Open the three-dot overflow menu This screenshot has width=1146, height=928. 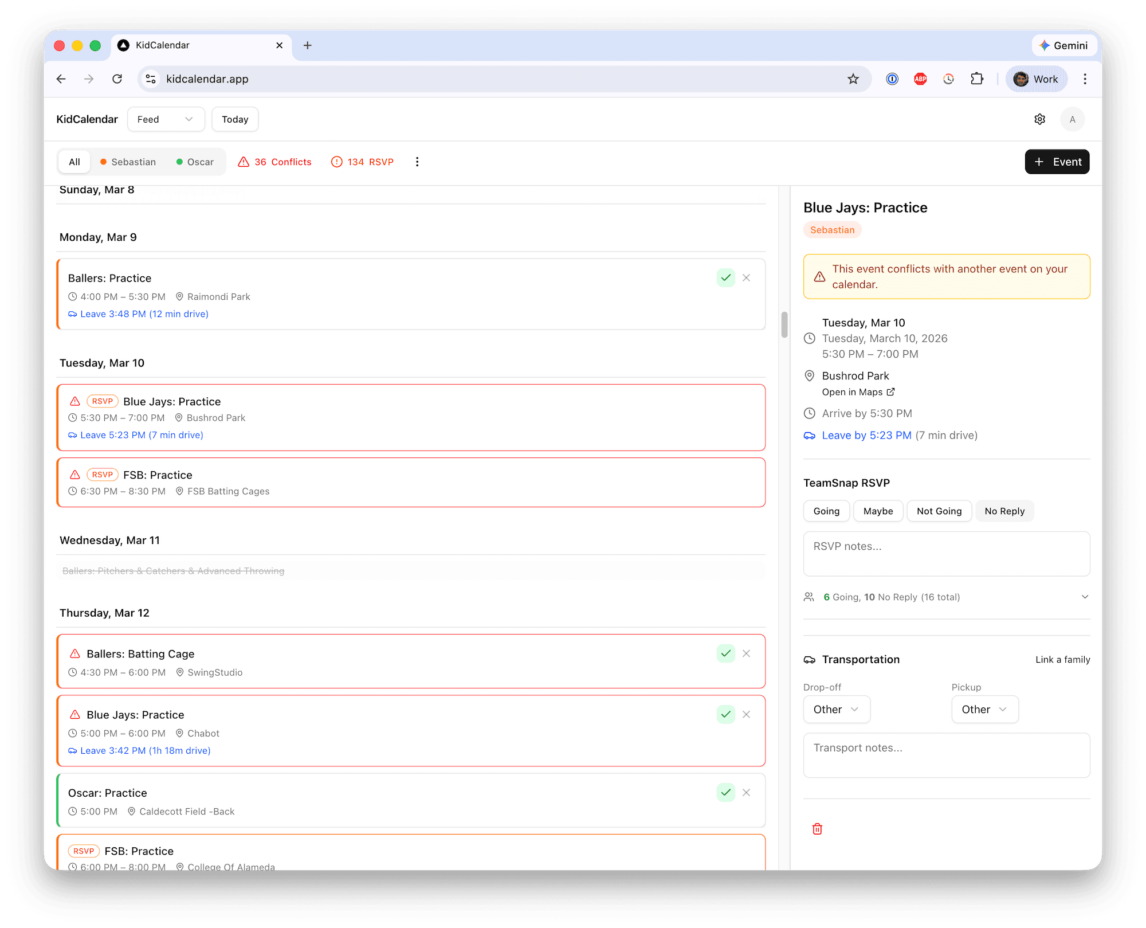(x=417, y=162)
